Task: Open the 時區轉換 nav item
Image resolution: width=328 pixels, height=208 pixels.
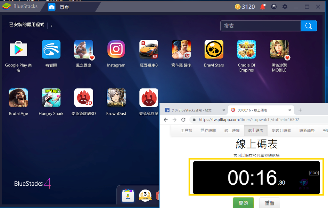Action: (307, 130)
